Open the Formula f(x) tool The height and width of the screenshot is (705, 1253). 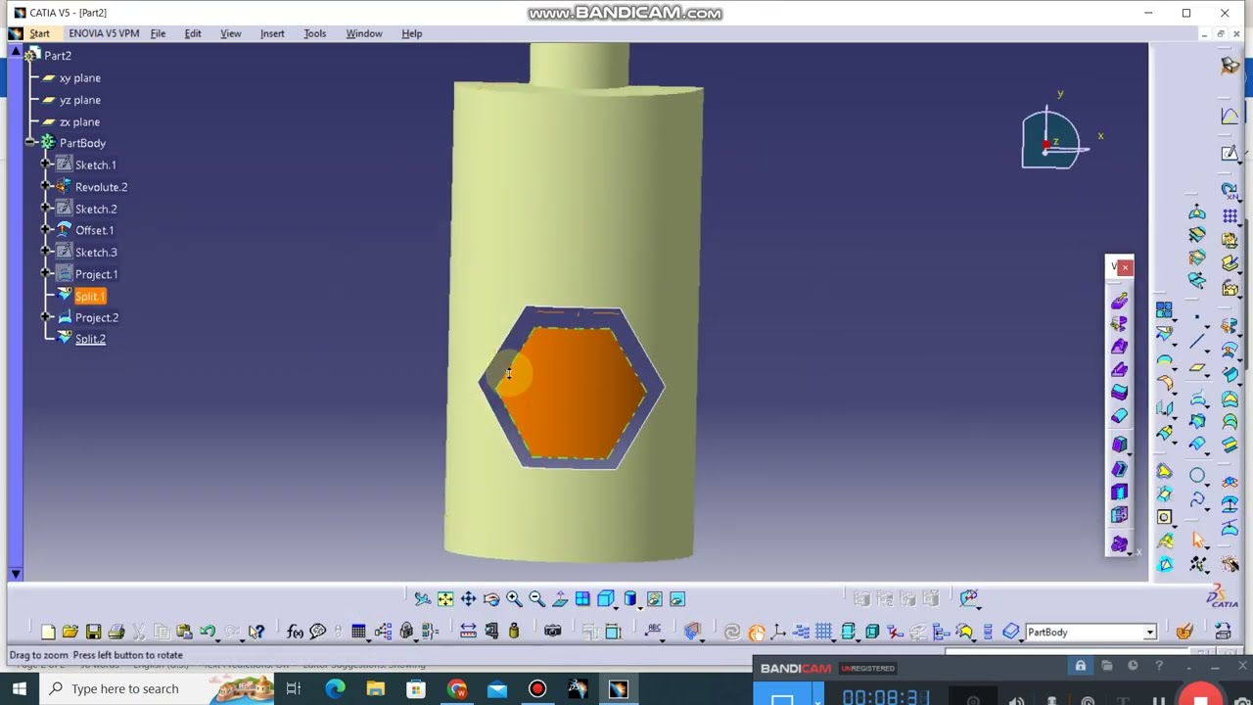[295, 632]
